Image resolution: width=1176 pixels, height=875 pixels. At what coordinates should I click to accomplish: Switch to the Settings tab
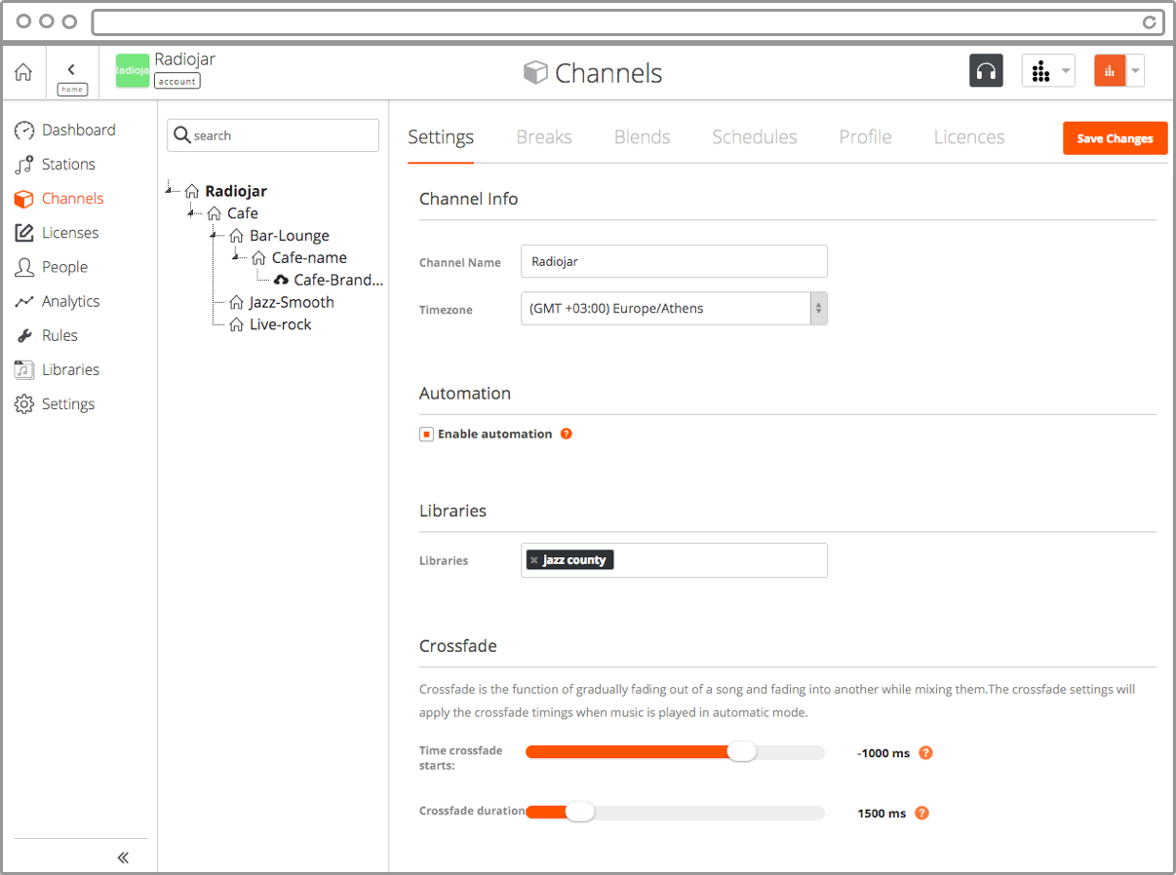point(441,137)
